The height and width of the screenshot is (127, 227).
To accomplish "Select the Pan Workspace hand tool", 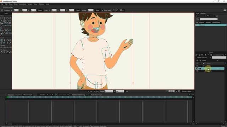I will [x=1, y=52].
